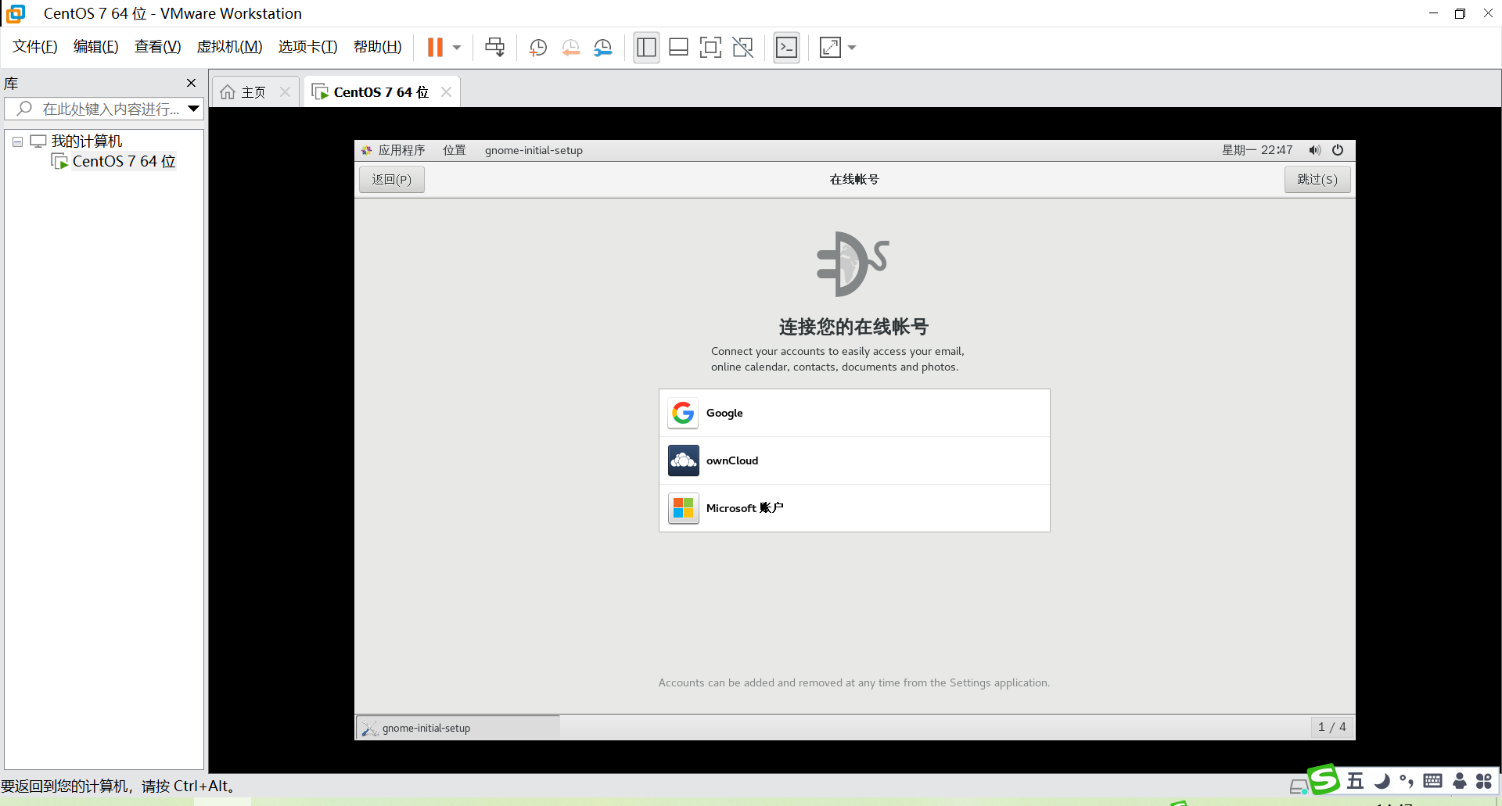Viewport: 1502px width, 806px height.
Task: Select the Microsoft 账户 option
Action: pos(854,508)
